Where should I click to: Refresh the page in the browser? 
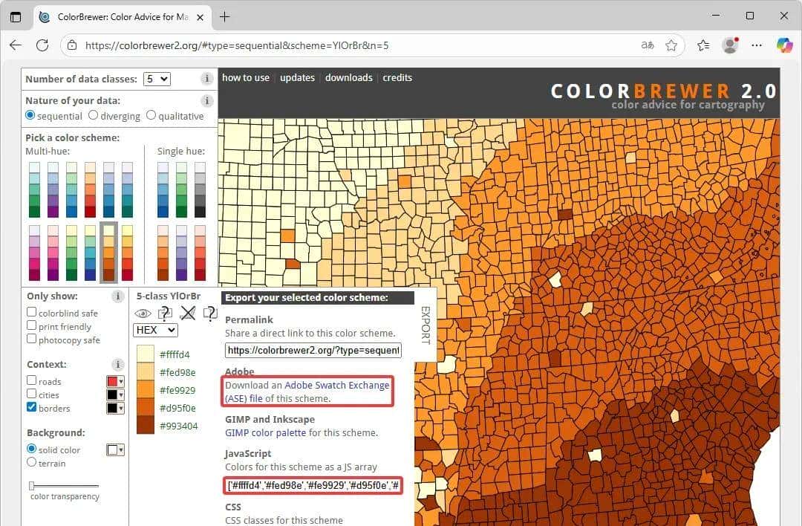pos(42,45)
